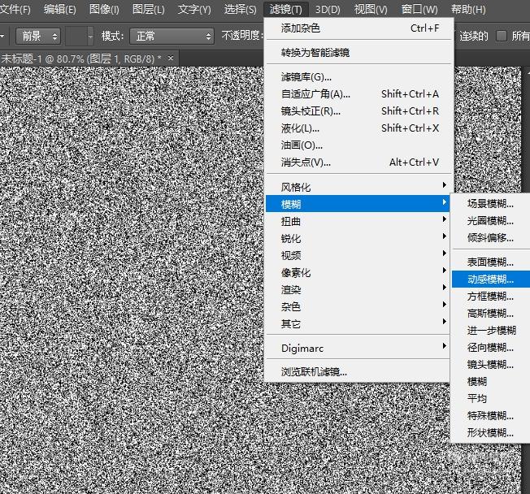
Task: Open the 图层(L) menu
Action: (x=149, y=9)
